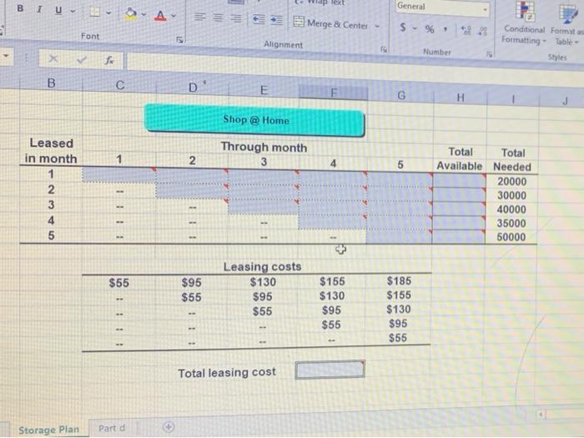584x438 pixels.
Task: Select Total Needed 20000 cell
Action: coord(511,181)
